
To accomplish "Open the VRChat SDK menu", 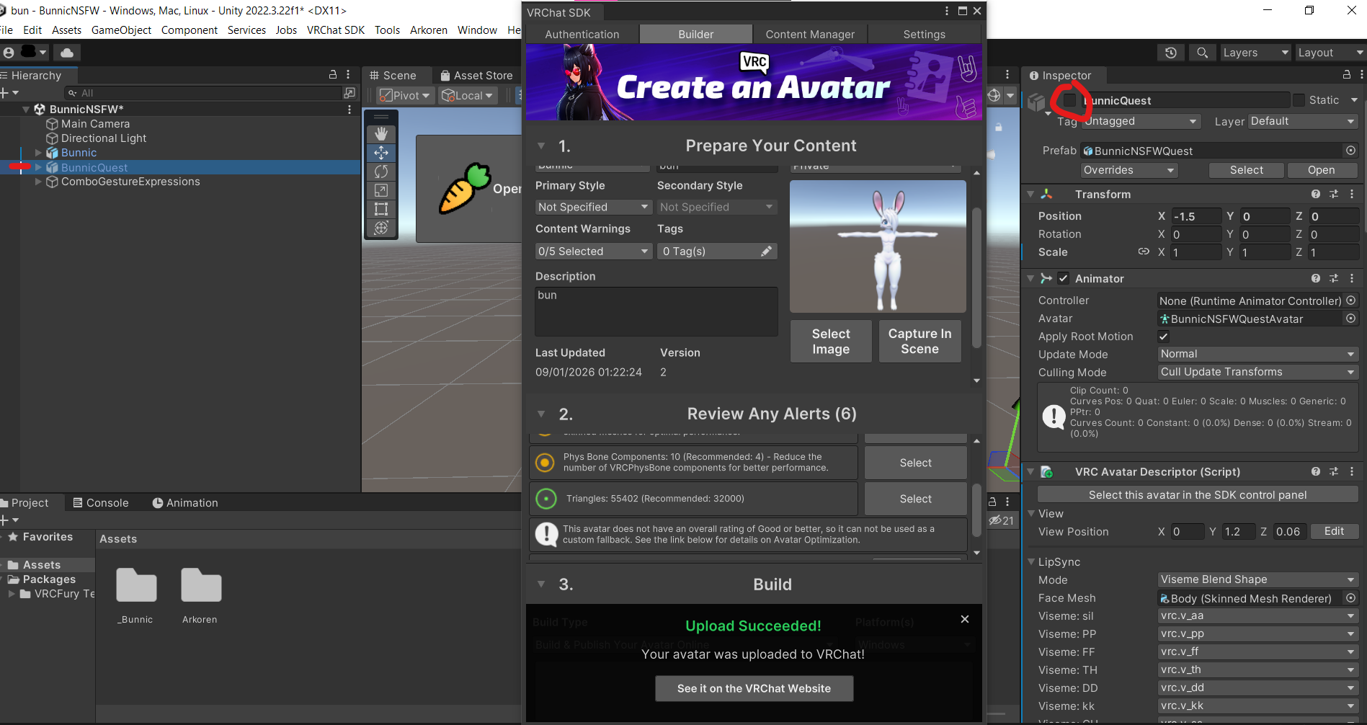I will pos(336,30).
